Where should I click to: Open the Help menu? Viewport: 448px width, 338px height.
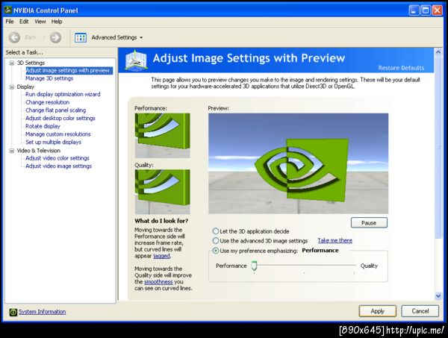[x=57, y=22]
